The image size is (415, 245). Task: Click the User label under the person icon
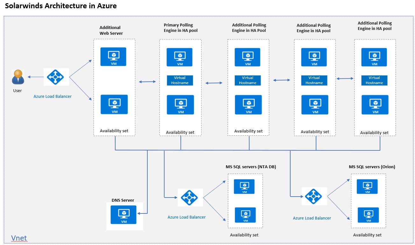pos(18,90)
